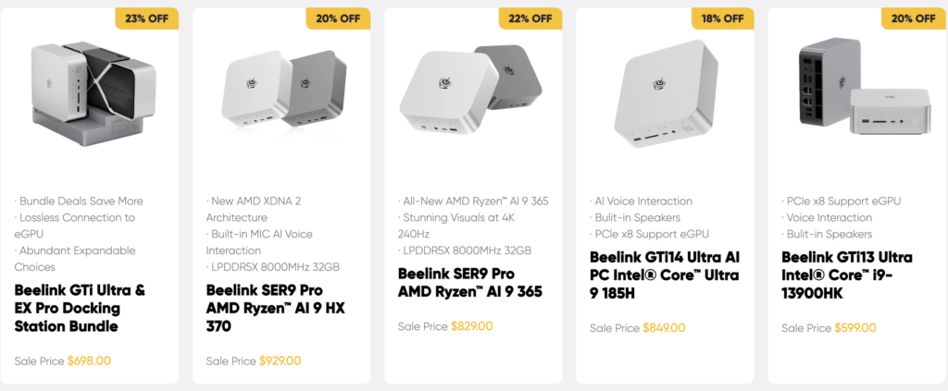Click the $849.00 sale price
Image resolution: width=948 pixels, height=391 pixels.
tap(663, 327)
